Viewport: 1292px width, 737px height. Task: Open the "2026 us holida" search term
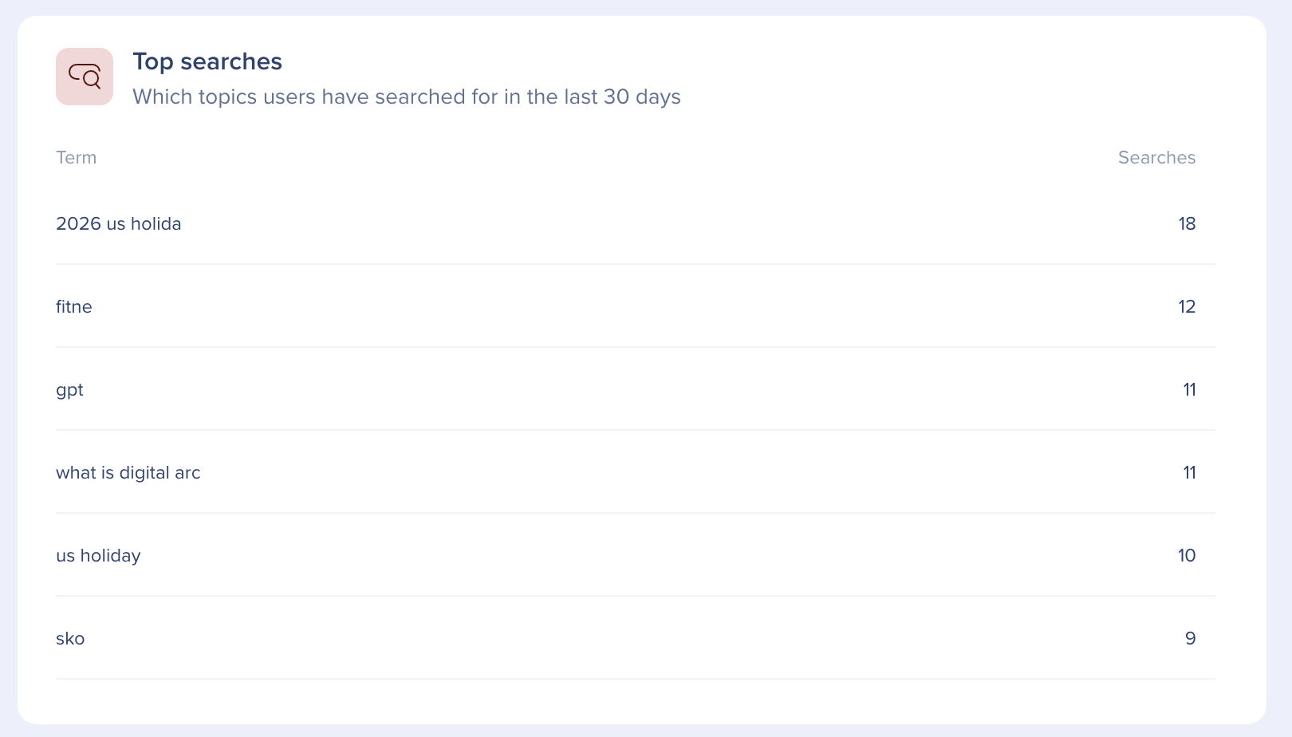point(119,224)
